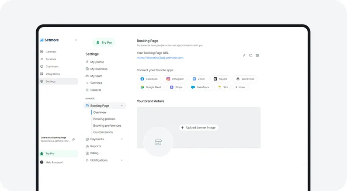This screenshot has height=191, width=347.
Task: Connect the Square app
Action: [220, 79]
